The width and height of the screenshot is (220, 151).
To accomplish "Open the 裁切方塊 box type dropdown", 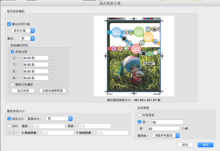I will [23, 30].
